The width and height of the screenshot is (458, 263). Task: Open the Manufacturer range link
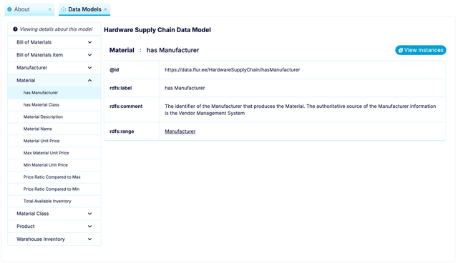coord(180,131)
